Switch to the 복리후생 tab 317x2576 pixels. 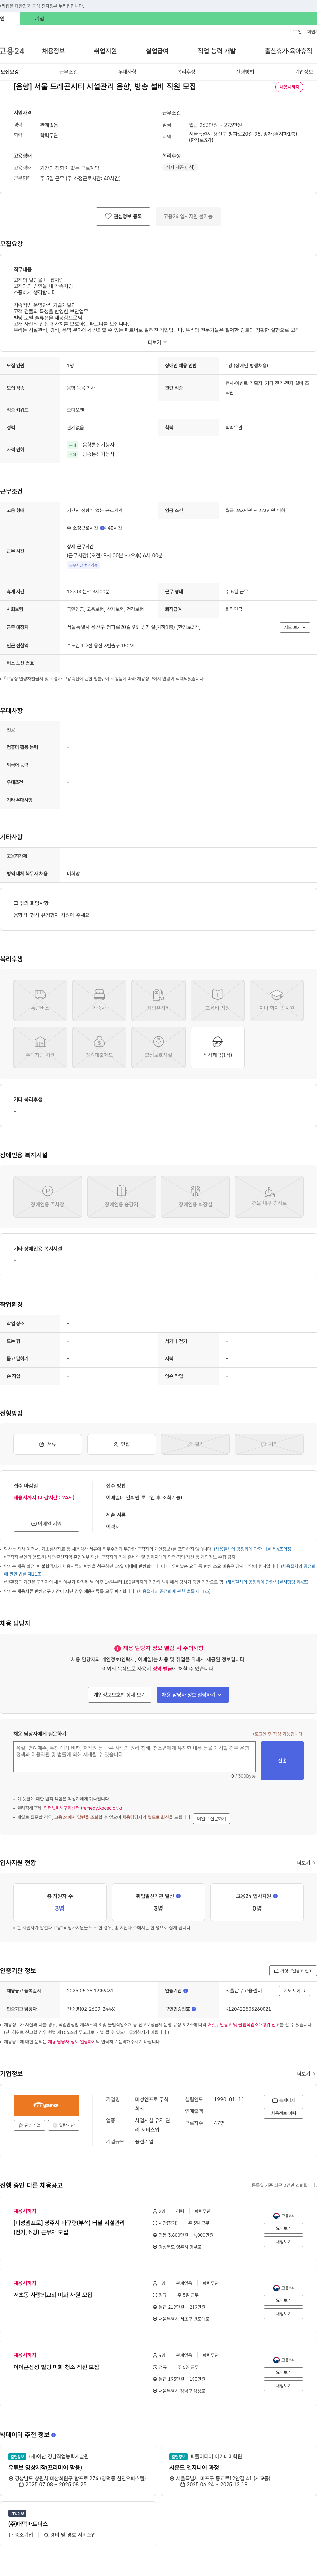(186, 72)
